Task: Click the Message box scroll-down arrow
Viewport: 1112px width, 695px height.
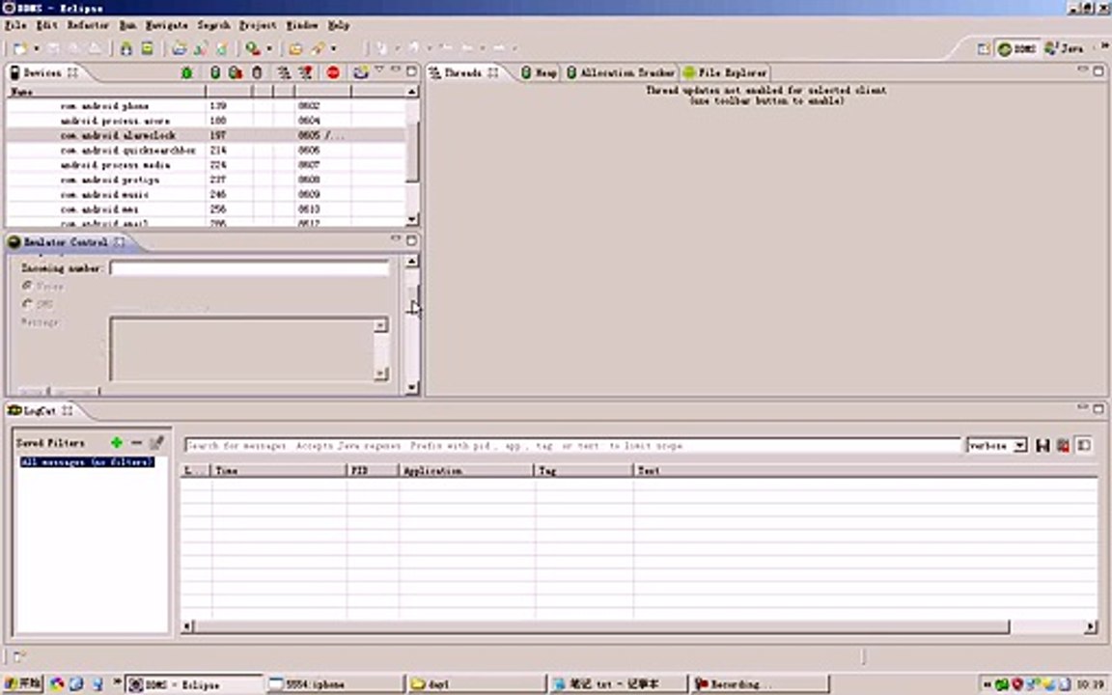Action: [x=381, y=373]
